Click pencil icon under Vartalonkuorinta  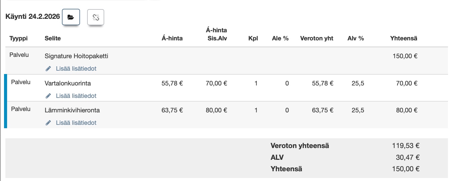(48, 96)
